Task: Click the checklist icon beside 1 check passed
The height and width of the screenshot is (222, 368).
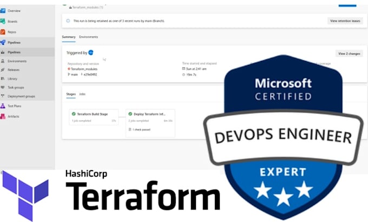Action: 130,129
